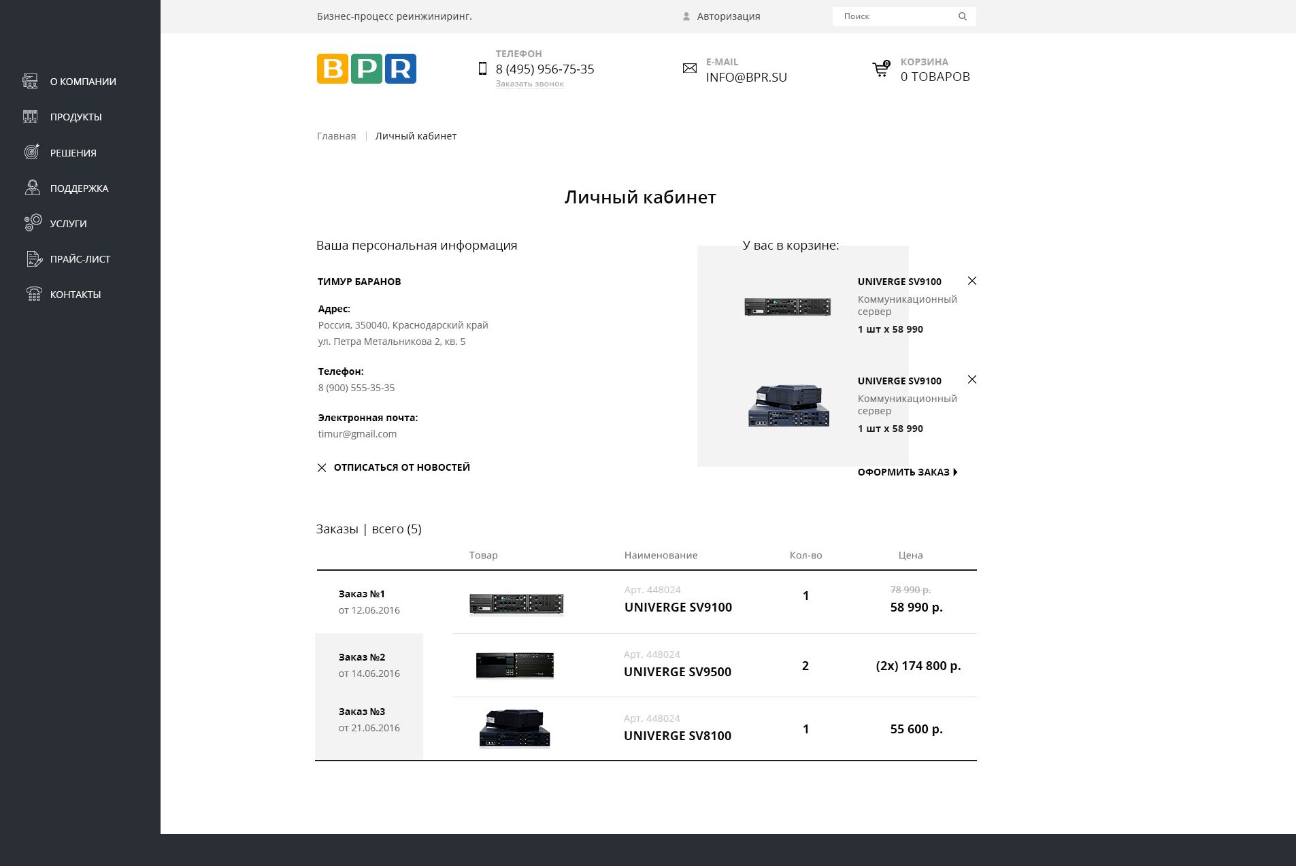Open Продукты menu item
Screen dimensions: 1296x866
pyautogui.click(x=76, y=117)
